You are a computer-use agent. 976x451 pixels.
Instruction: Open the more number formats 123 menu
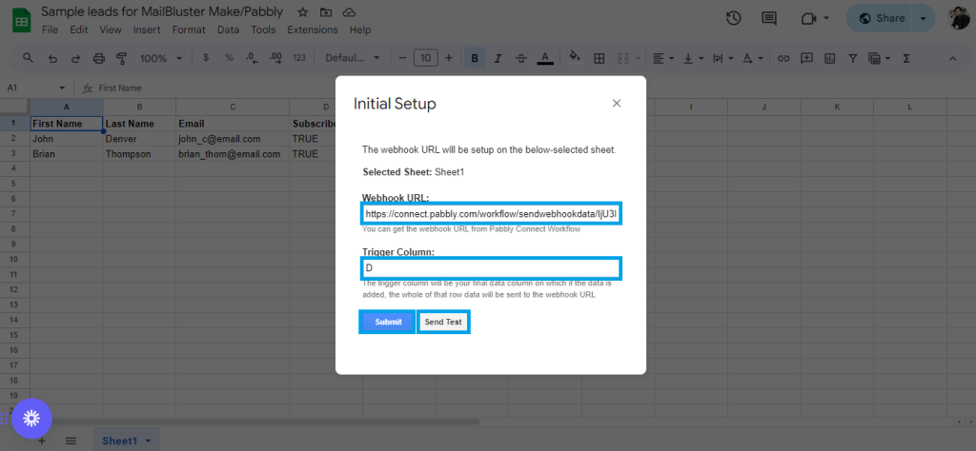coord(299,58)
